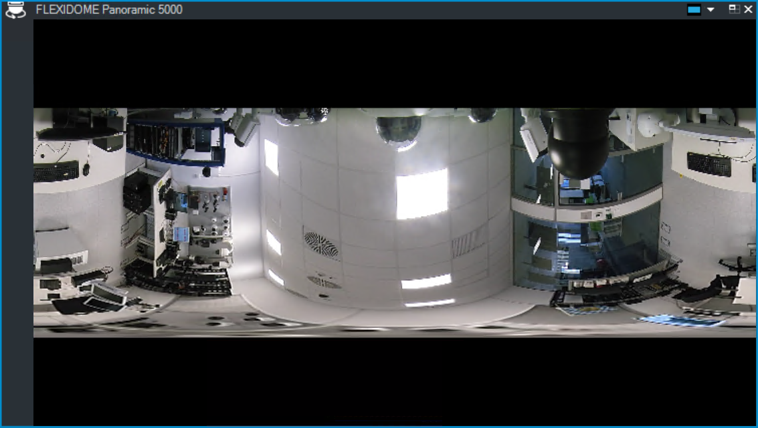Maximize the image pane with the grid icon

pos(734,10)
